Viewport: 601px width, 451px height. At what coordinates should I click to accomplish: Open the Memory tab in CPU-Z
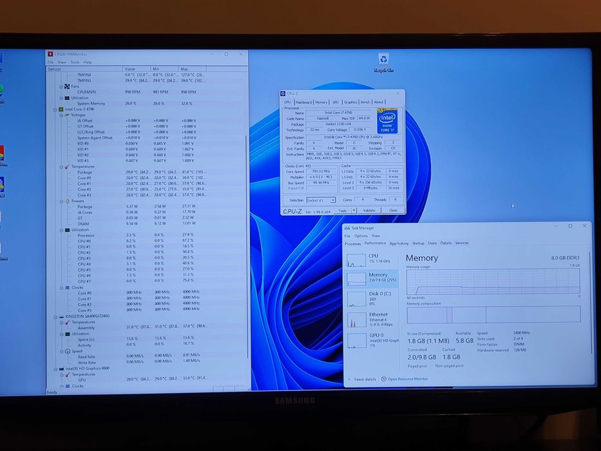point(321,102)
